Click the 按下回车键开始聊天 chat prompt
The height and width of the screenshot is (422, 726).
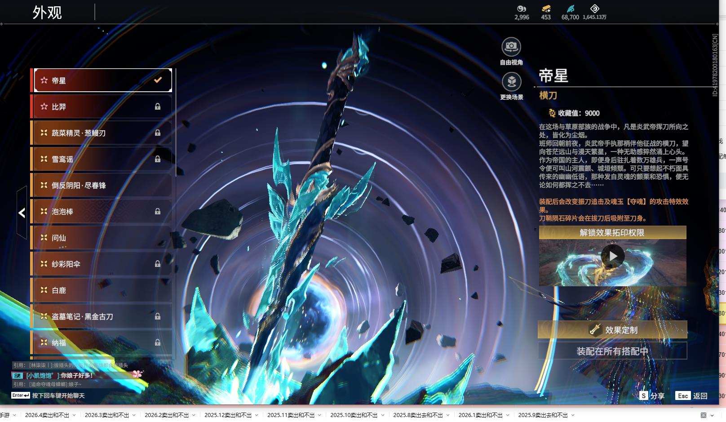pyautogui.click(x=58, y=395)
